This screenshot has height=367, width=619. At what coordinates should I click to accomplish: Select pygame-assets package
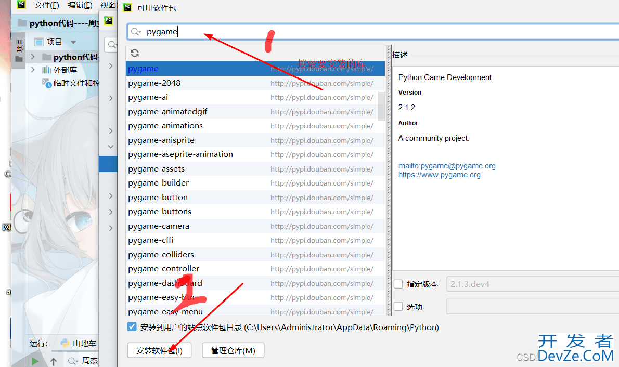pos(255,169)
